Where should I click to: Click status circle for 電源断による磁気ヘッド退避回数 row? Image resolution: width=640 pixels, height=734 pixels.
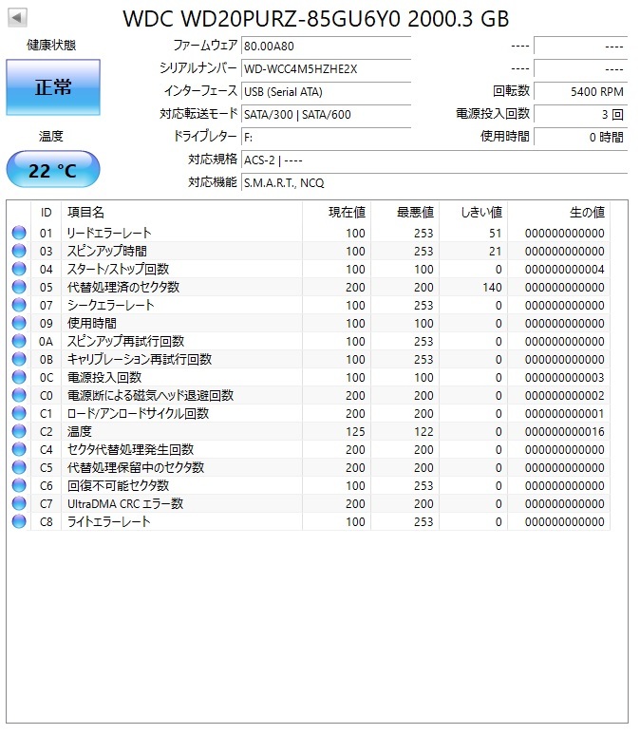[x=19, y=395]
